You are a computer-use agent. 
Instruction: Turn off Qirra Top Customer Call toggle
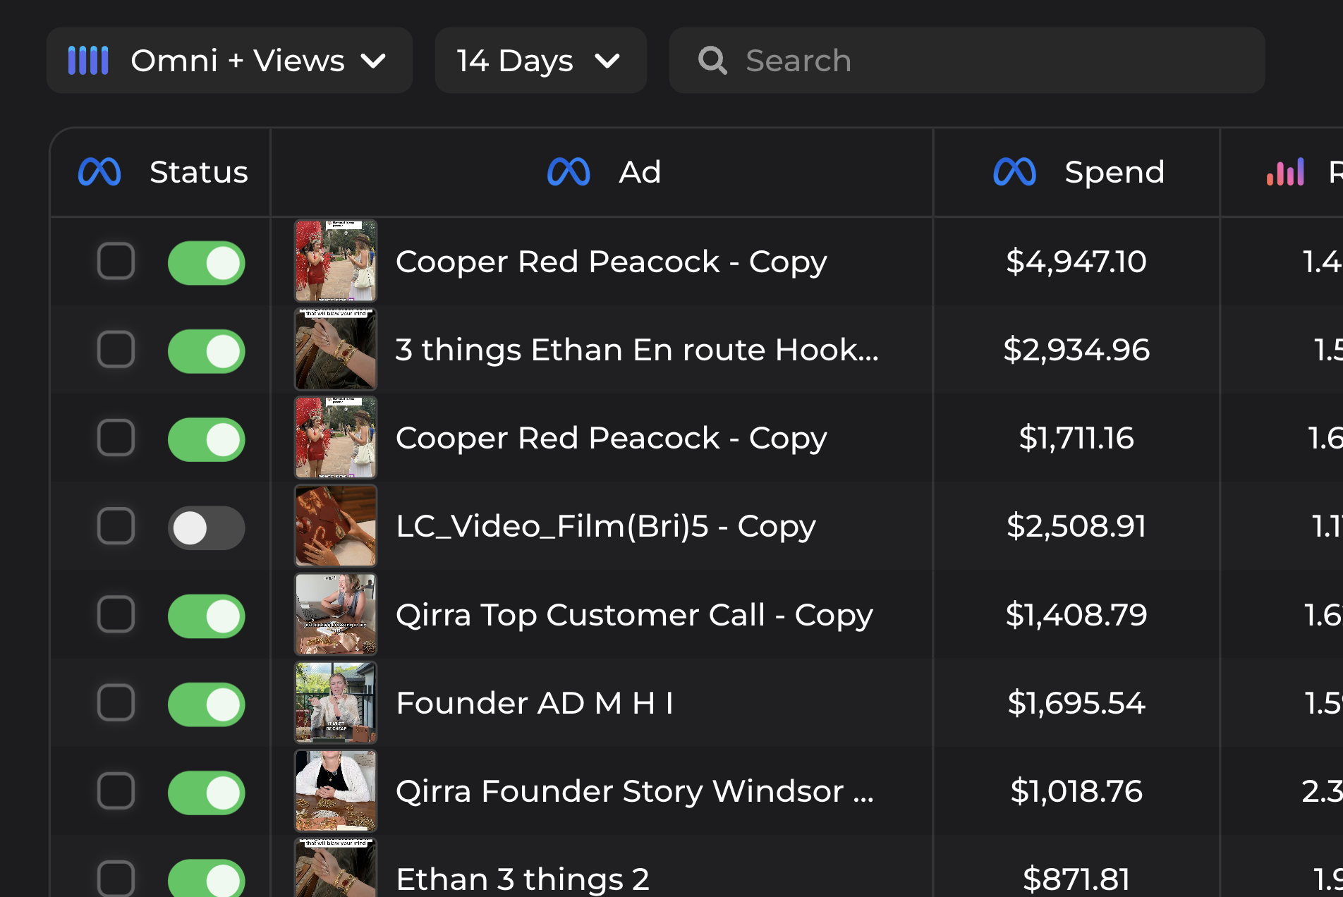click(206, 616)
